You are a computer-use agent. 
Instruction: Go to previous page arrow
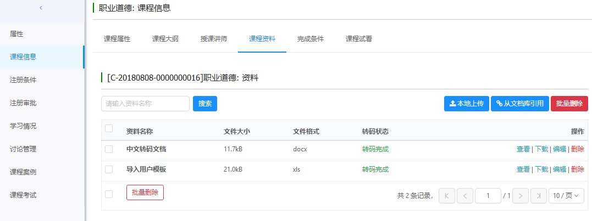(x=465, y=196)
